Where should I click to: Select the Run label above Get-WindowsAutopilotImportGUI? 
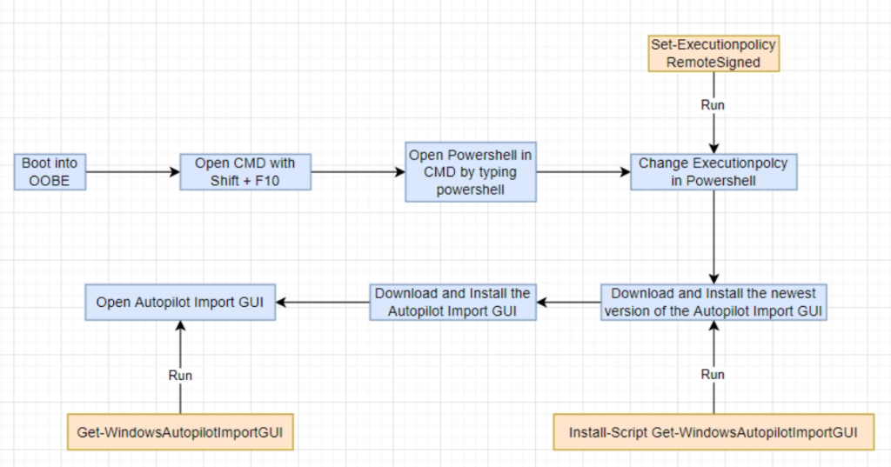[x=180, y=376]
